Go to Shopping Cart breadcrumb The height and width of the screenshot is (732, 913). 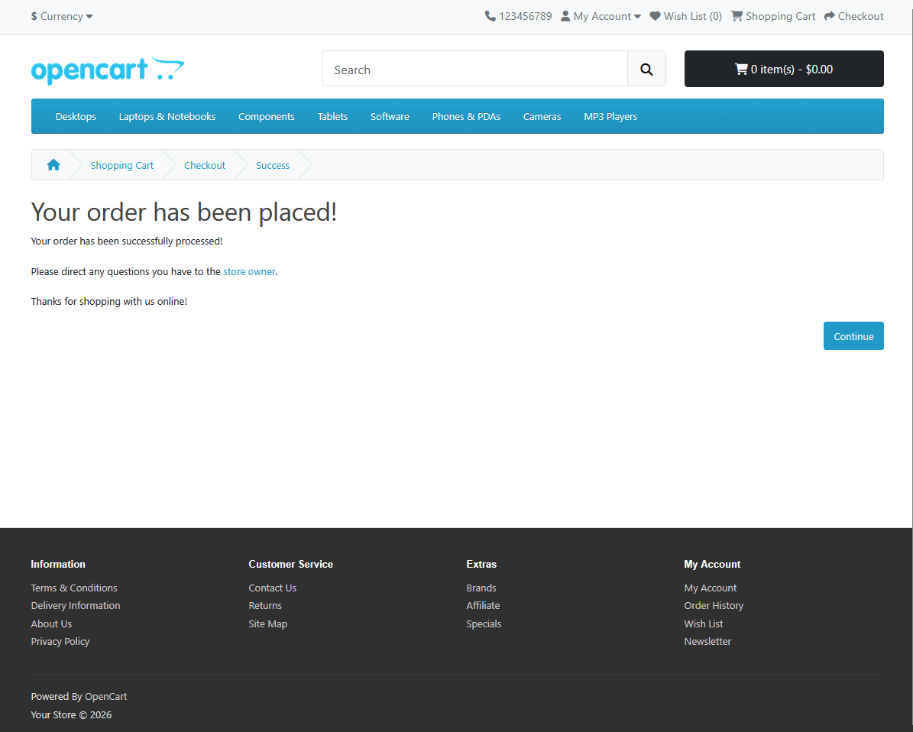[x=121, y=165]
